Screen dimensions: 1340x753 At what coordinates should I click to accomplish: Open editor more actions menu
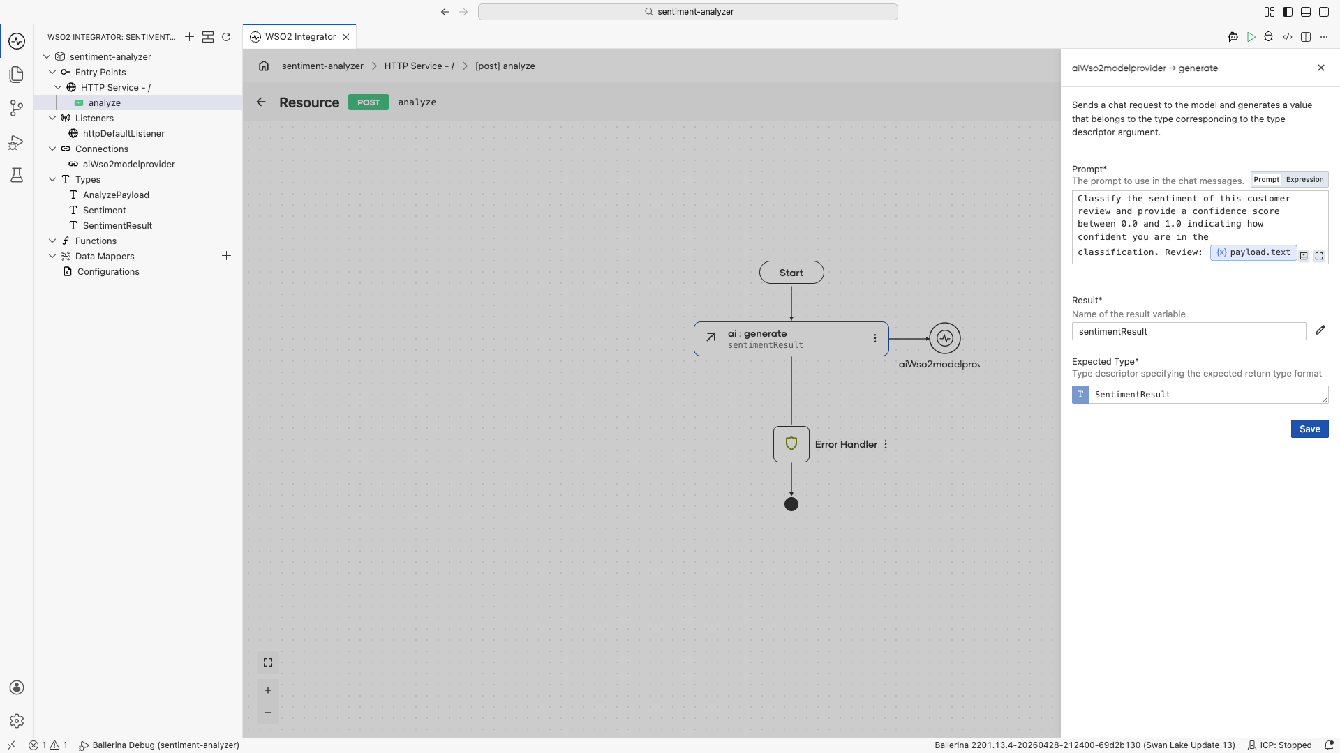coord(1324,37)
